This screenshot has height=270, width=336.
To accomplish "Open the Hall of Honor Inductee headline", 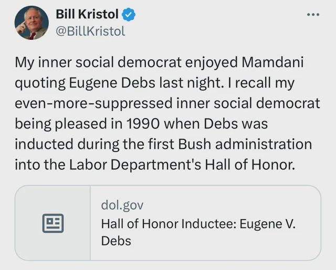I will pyautogui.click(x=198, y=223).
